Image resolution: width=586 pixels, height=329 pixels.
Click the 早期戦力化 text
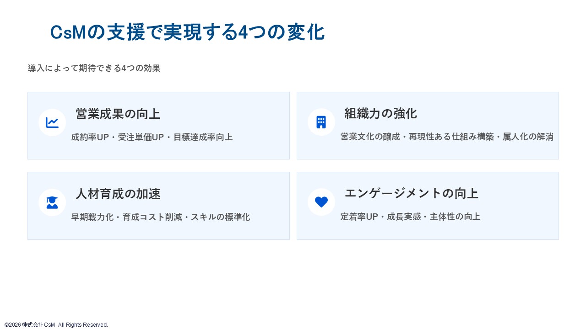pos(92,217)
